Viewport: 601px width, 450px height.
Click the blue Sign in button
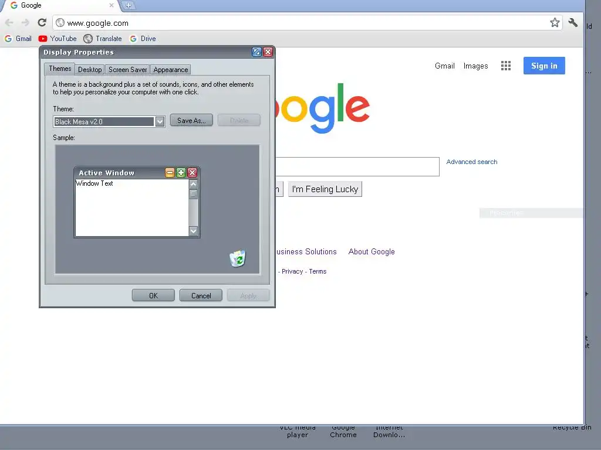click(x=544, y=66)
